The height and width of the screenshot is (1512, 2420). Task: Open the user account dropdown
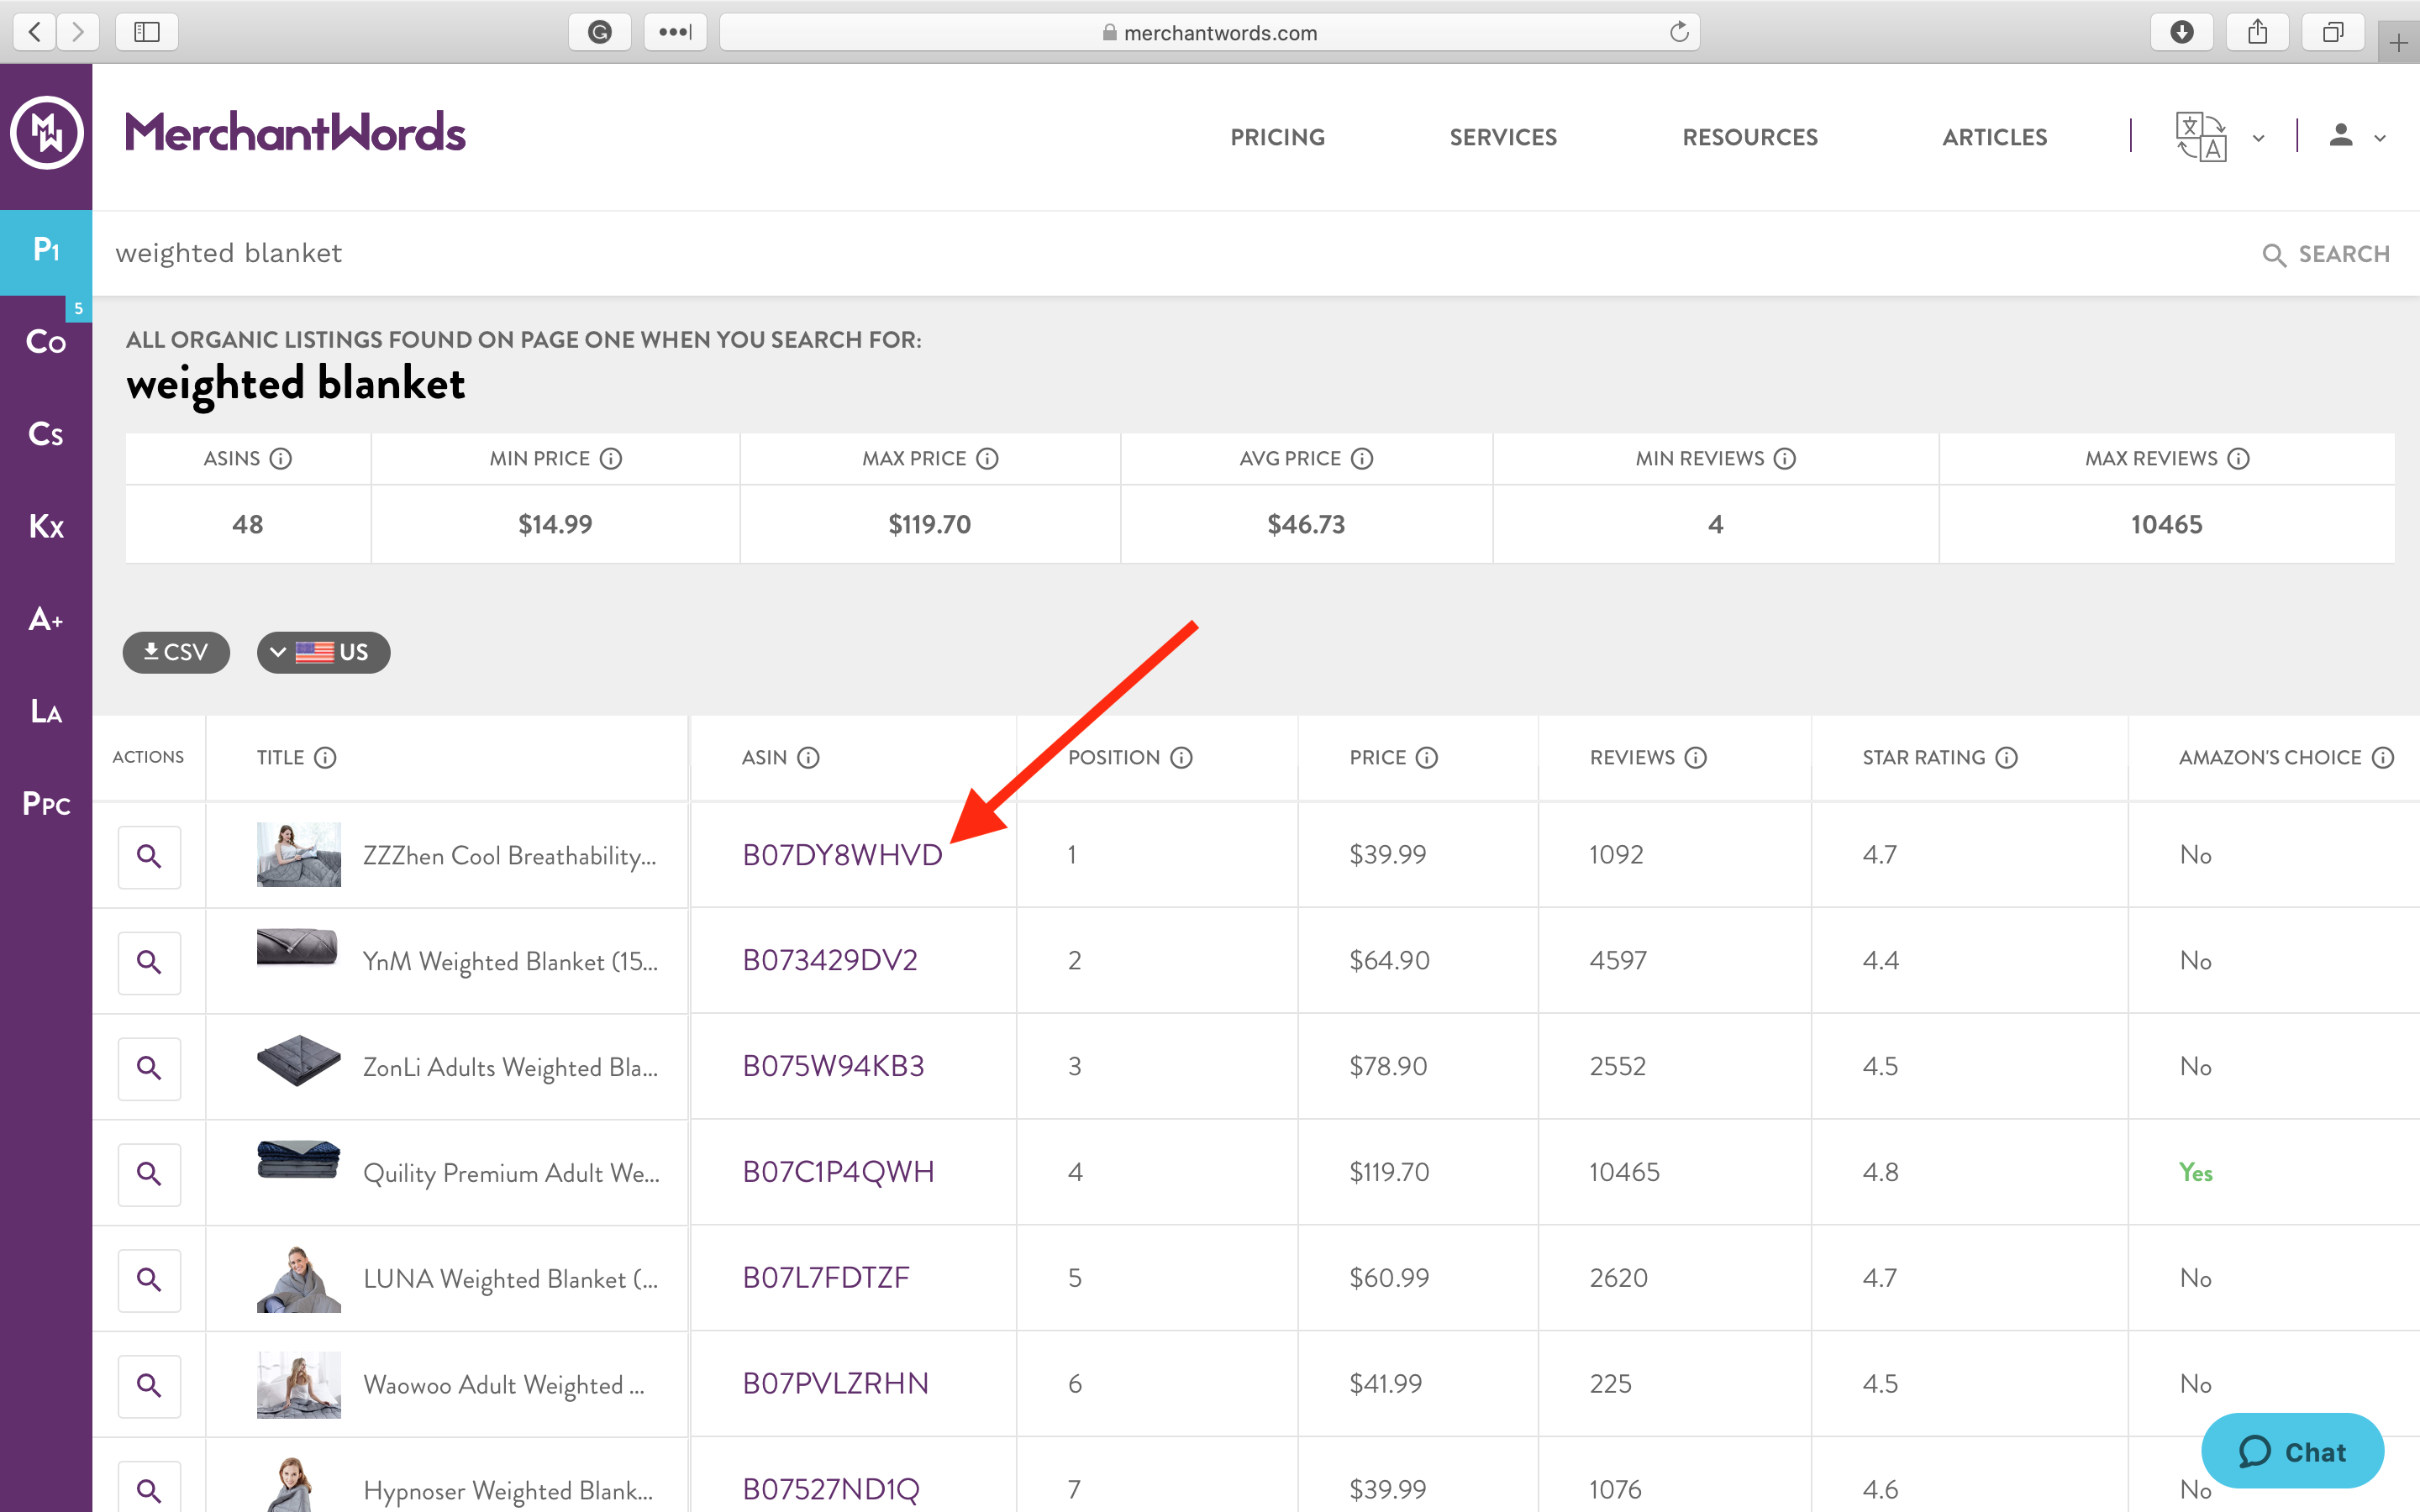2358,137
